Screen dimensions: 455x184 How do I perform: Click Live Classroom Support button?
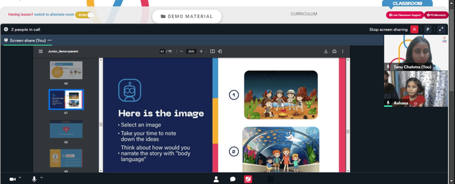coord(405,15)
